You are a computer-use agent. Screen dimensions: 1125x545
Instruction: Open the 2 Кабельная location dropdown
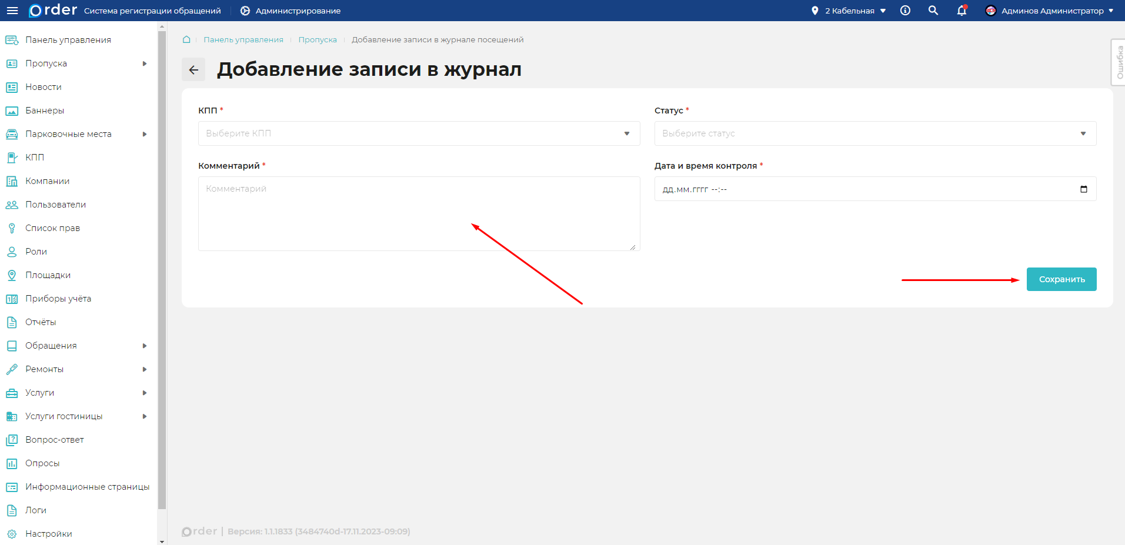pos(849,11)
